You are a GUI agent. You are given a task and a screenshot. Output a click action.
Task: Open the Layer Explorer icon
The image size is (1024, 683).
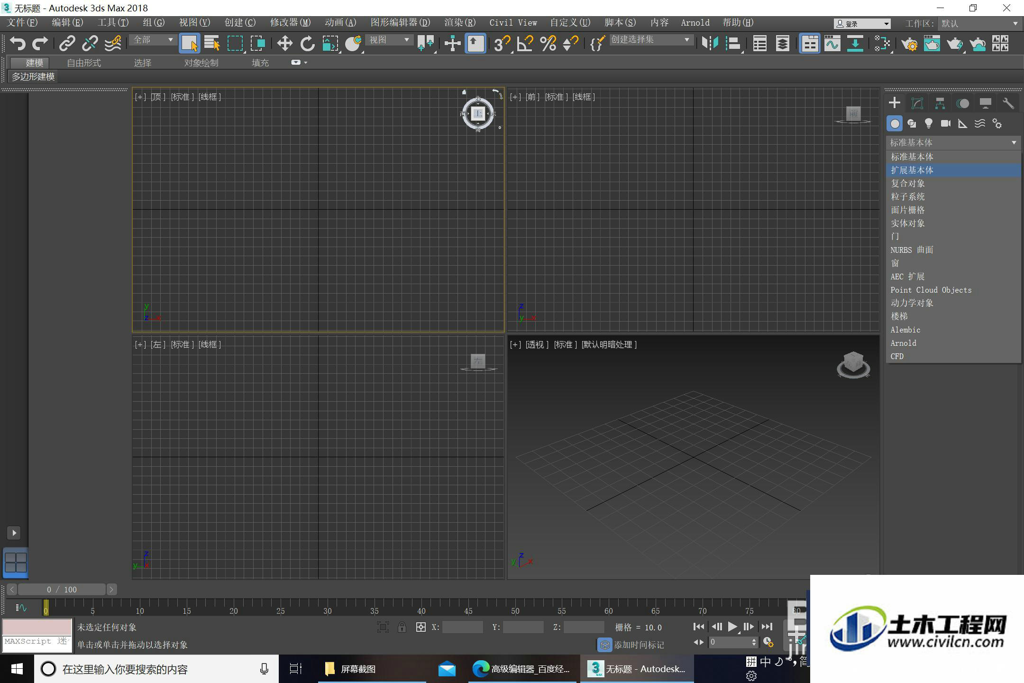[783, 44]
